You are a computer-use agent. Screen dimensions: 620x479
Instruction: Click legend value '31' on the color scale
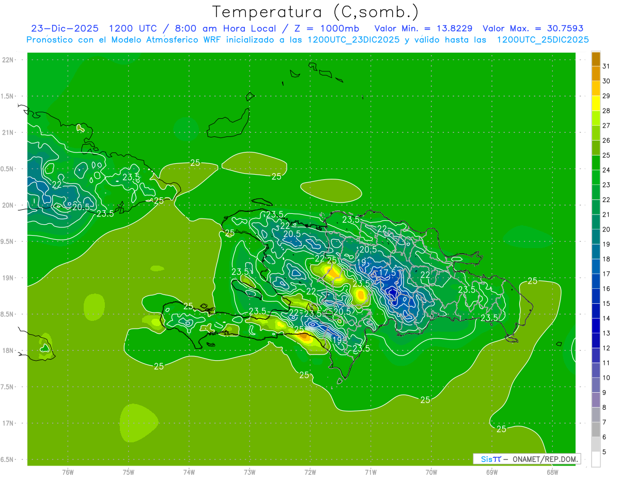point(606,66)
